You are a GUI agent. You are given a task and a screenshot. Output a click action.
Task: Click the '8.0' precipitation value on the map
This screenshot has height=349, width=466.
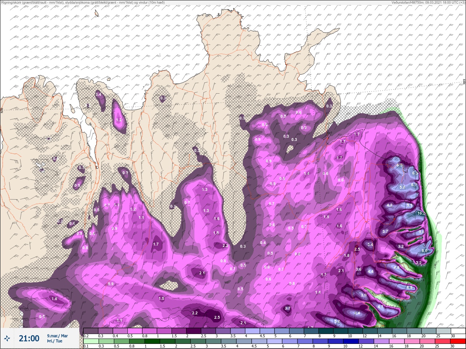point(424,251)
